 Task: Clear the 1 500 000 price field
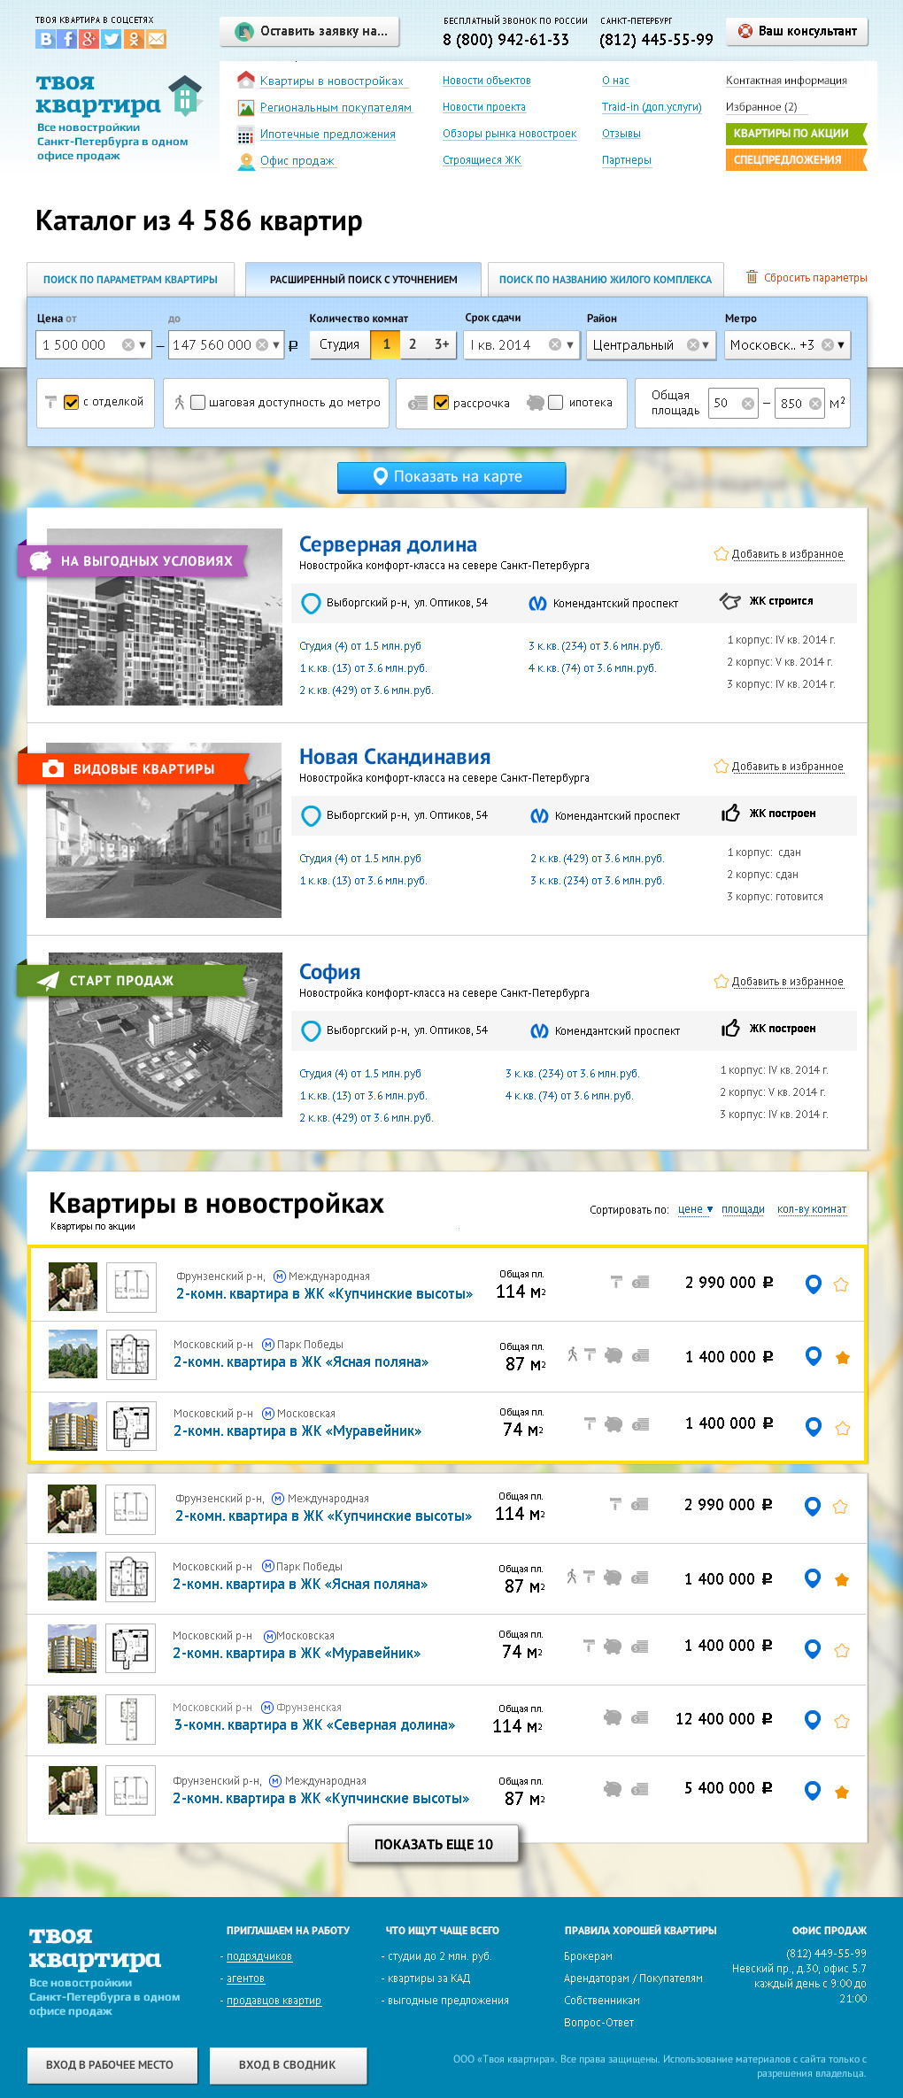tap(128, 345)
